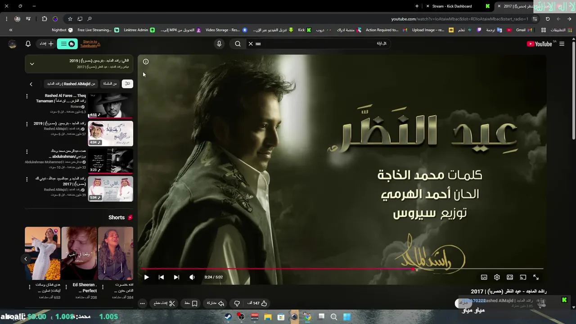This screenshot has width=576, height=324.
Task: Click the address bar URL
Action: coord(460,19)
